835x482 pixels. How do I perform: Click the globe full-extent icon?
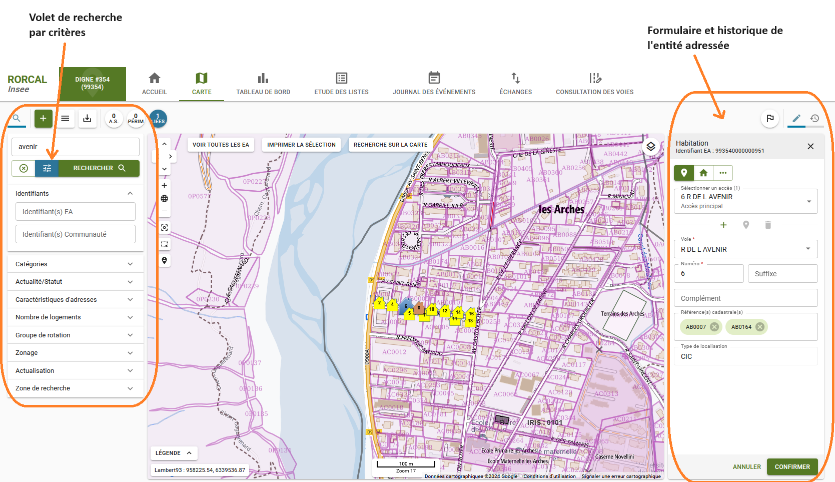pyautogui.click(x=164, y=199)
